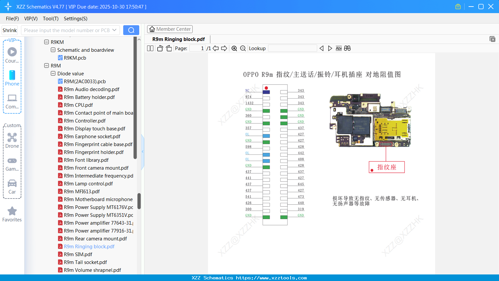This screenshot has height=281, width=499.
Task: Rotate the page counterclockwise
Action: pyautogui.click(x=160, y=48)
